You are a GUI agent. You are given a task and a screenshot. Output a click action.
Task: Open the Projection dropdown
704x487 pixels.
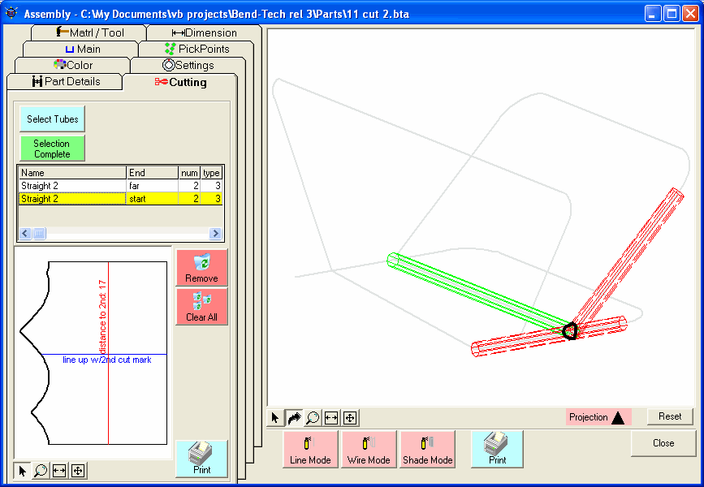(598, 416)
